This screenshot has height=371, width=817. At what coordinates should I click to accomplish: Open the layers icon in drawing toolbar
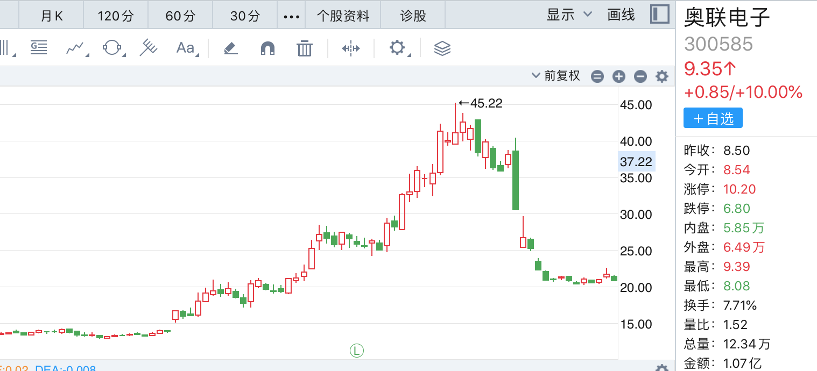pos(442,48)
